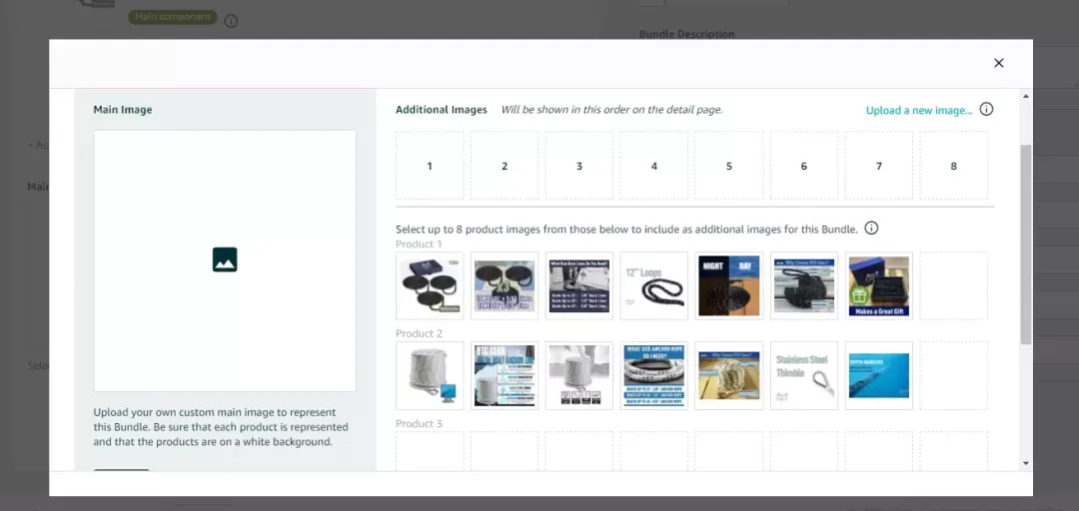Click the dialog vertical scrollbar thumb

click(x=1026, y=245)
